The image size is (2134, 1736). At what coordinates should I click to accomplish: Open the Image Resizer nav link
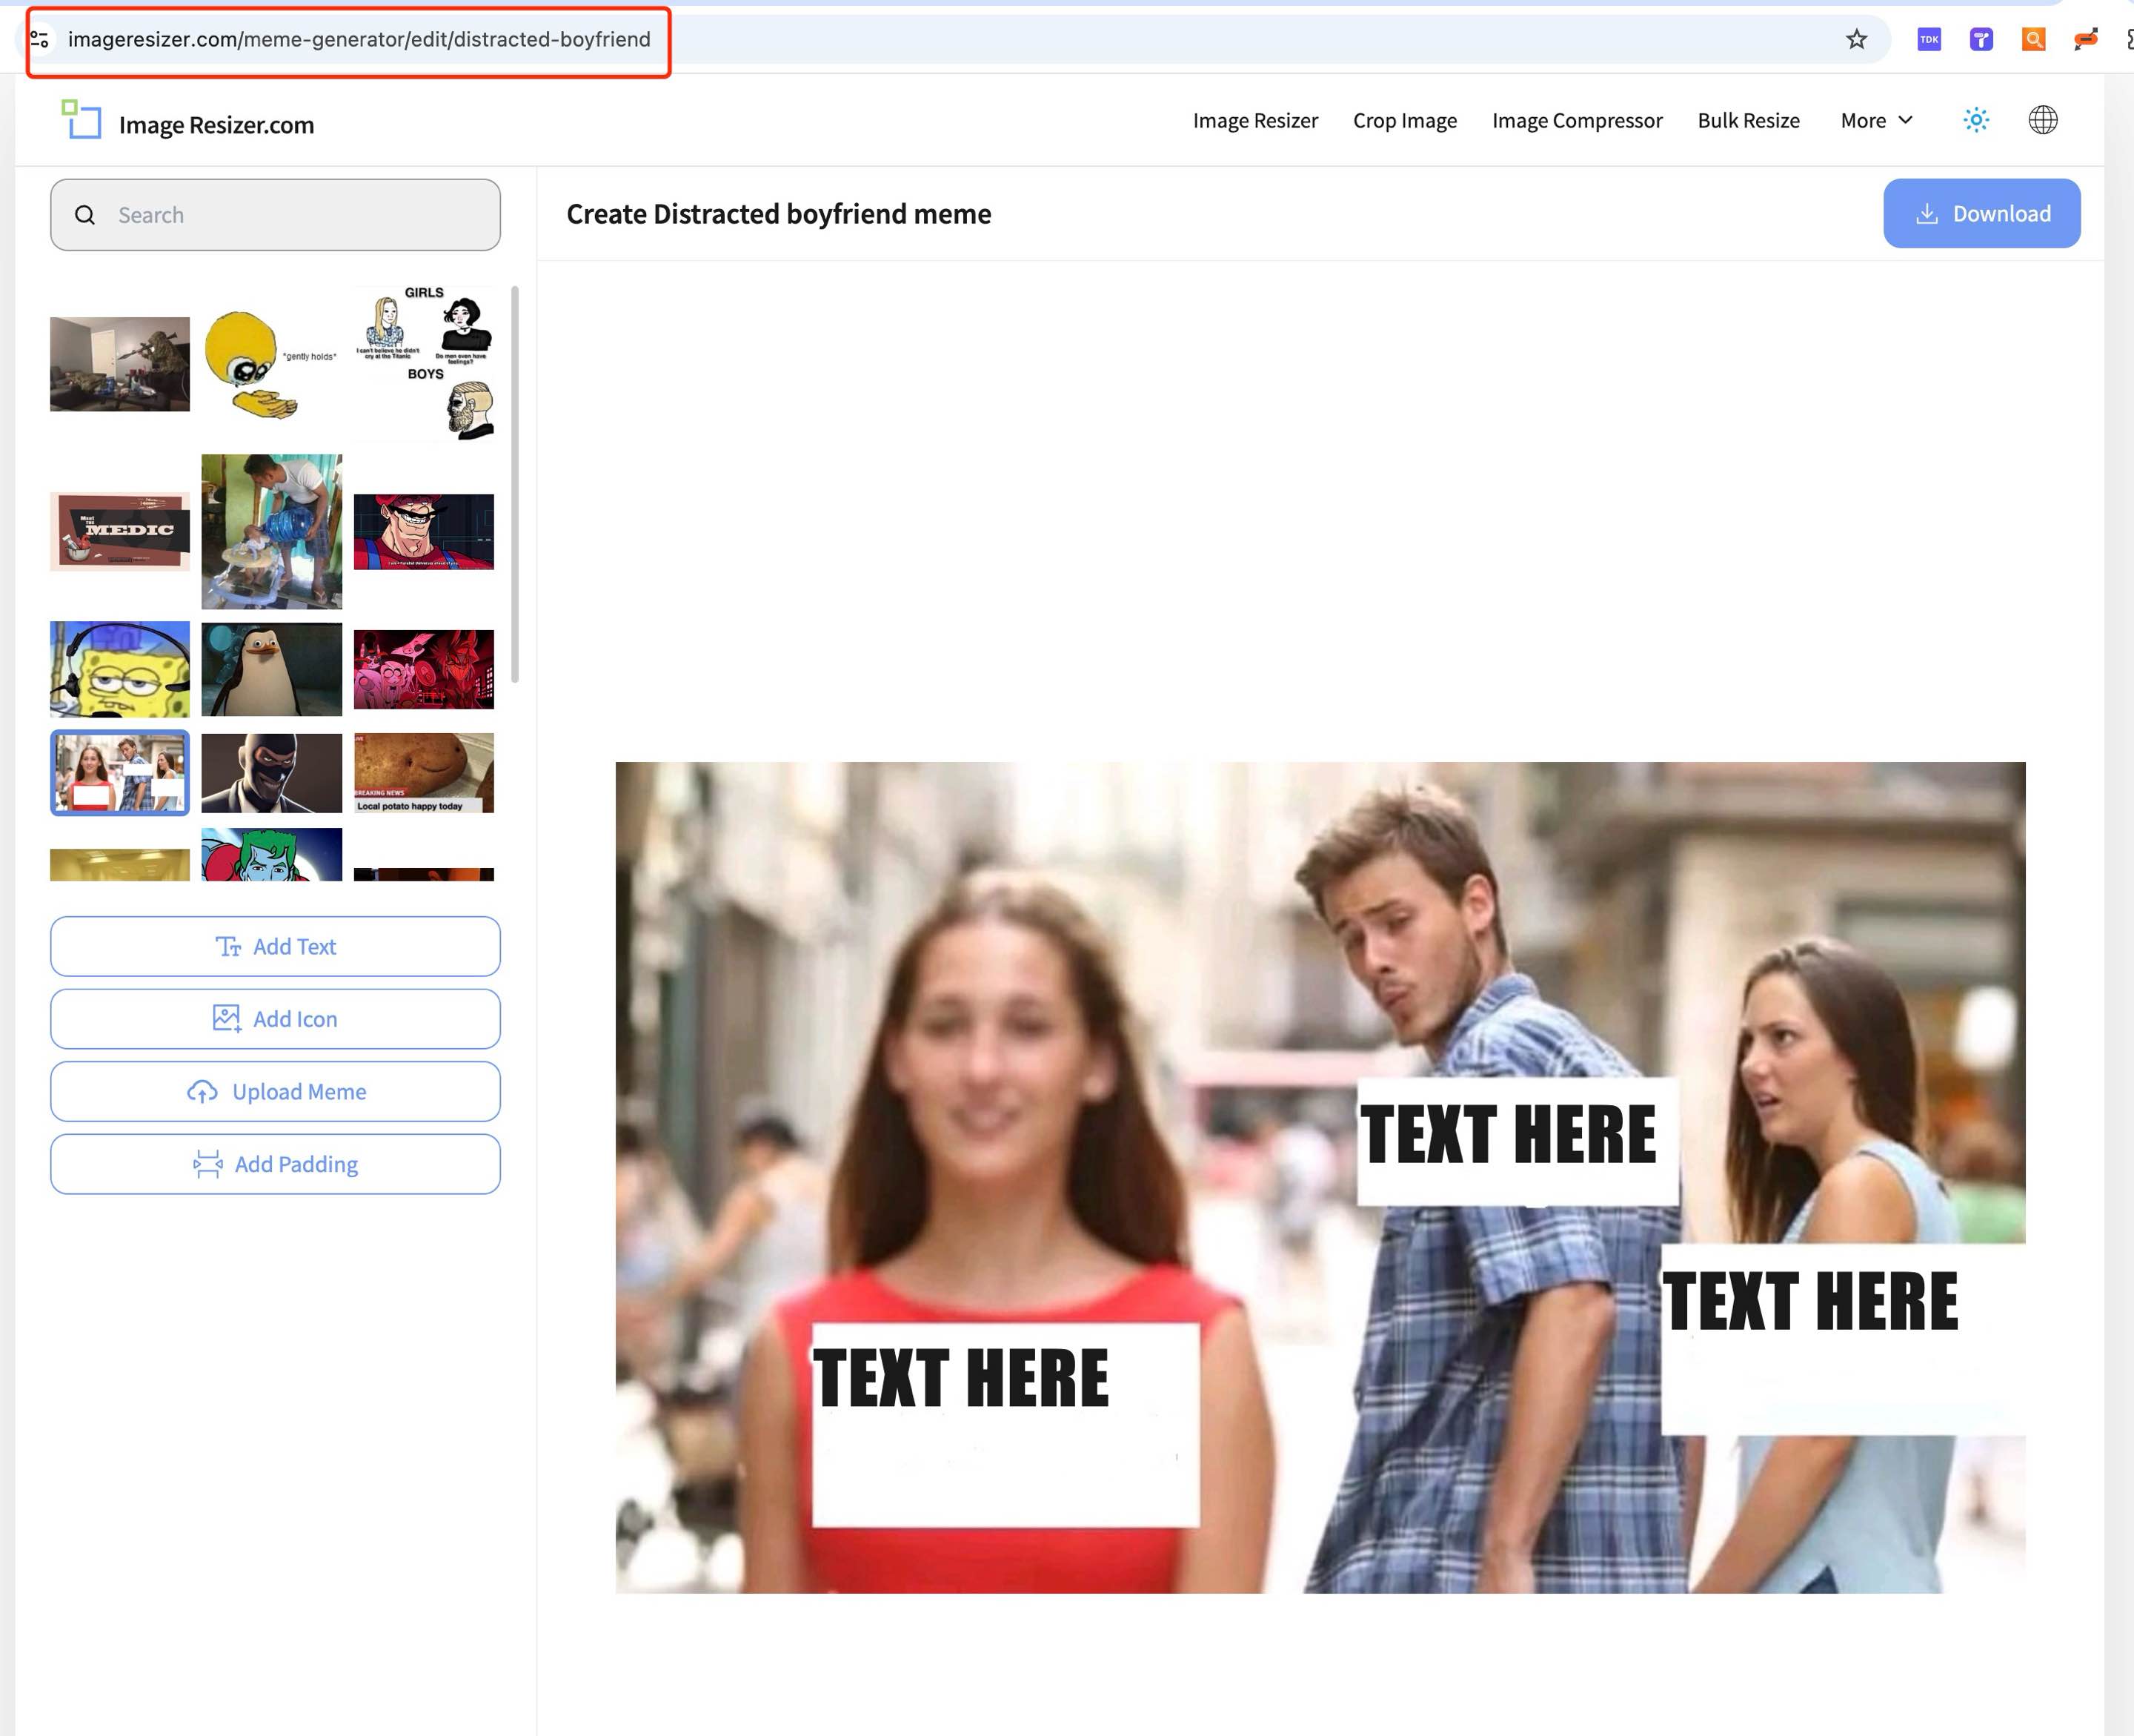tap(1255, 120)
